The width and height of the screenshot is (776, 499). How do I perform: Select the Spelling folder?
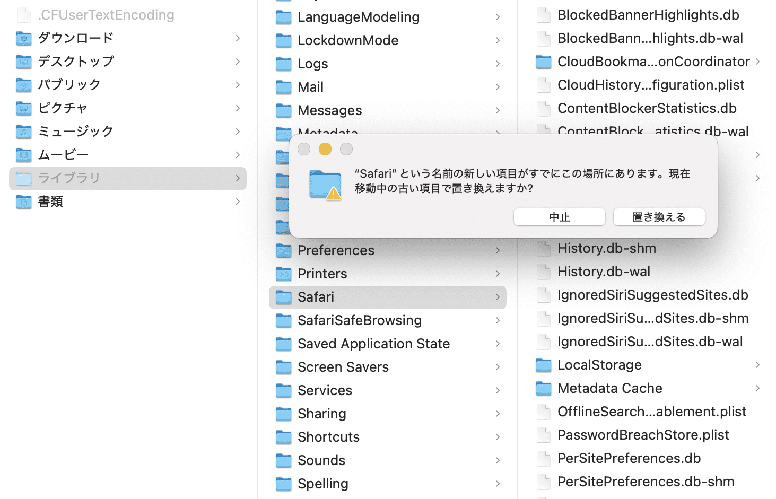coord(388,484)
